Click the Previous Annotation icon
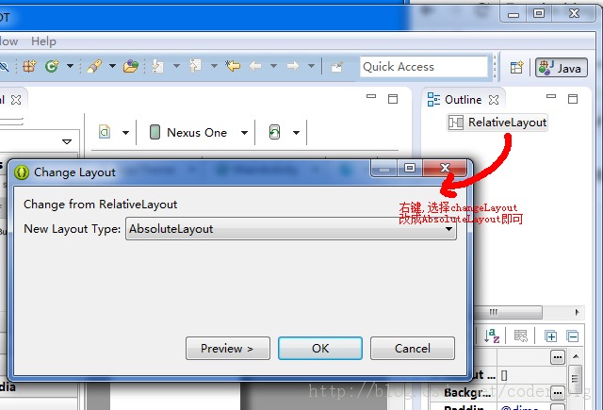This screenshot has height=410, width=603. pos(195,67)
